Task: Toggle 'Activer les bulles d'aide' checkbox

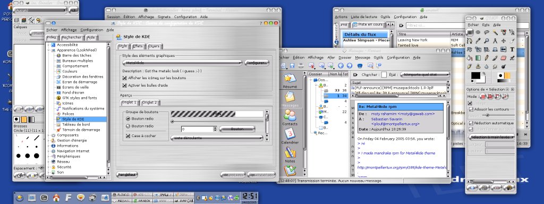Action: [x=124, y=86]
